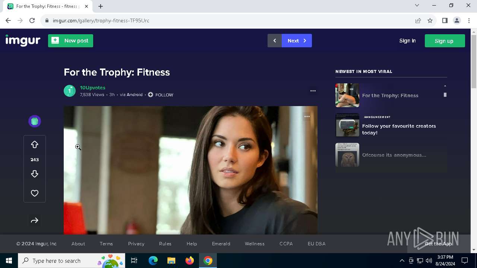Open the tab search dropdown arrow

417,5
